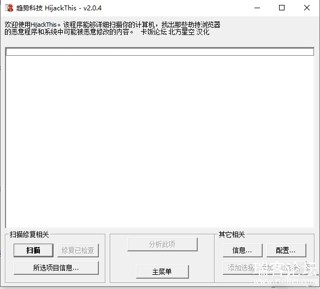Minimize the HijackThis window
Image resolution: width=320 pixels, height=289 pixels.
click(257, 8)
